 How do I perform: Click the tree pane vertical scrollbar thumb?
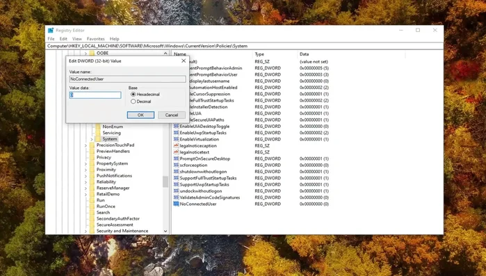(165, 182)
